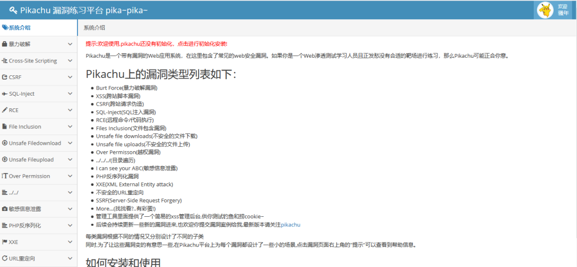Open the File Inclusion menu item
The height and width of the screenshot is (267, 577).
pyautogui.click(x=38, y=127)
